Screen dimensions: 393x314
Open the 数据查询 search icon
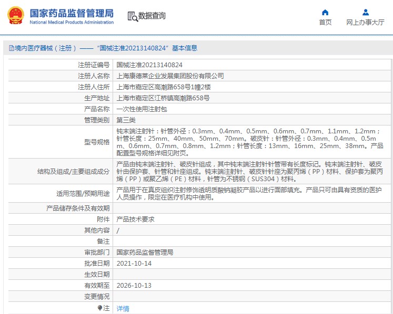(133, 16)
